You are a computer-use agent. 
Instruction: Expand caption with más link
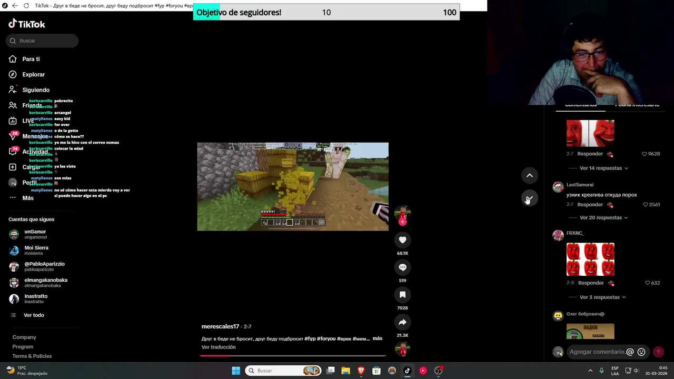click(377, 338)
